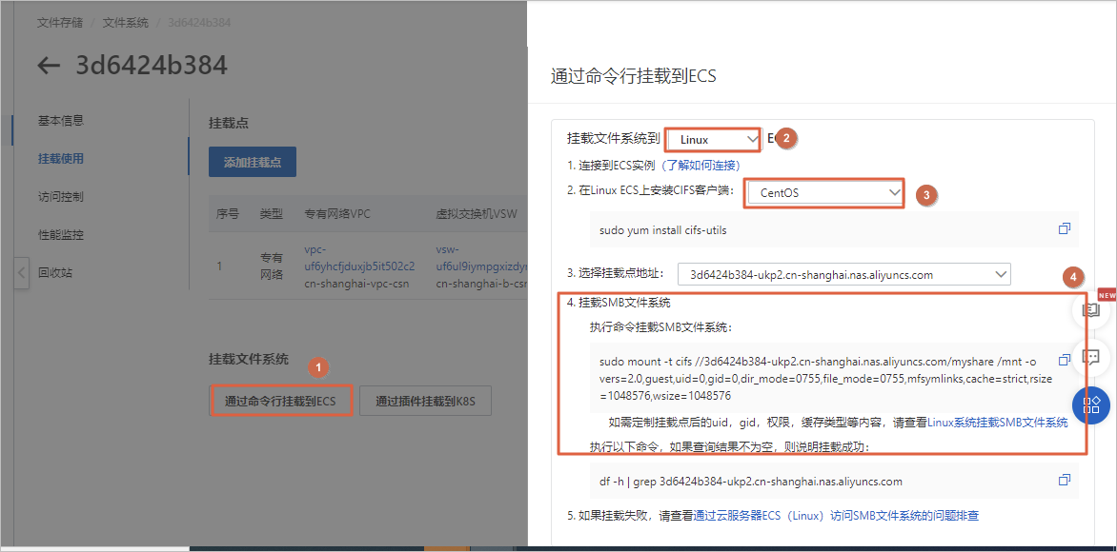Viewport: 1117px width, 552px height.
Task: Select 性能监控 in the side menu
Action: pyautogui.click(x=61, y=235)
